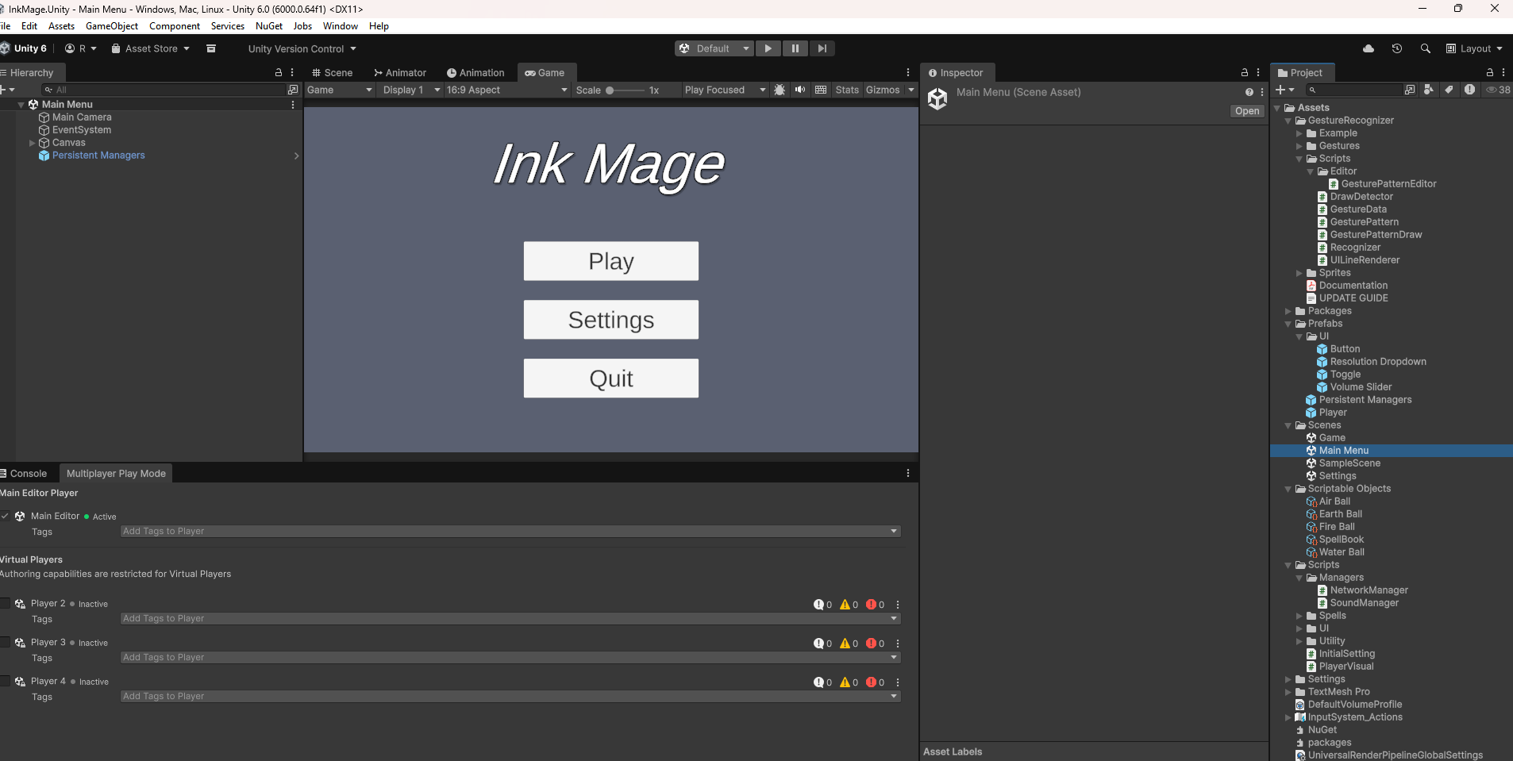
Task: Lock the Inspector panel
Action: click(x=1245, y=72)
